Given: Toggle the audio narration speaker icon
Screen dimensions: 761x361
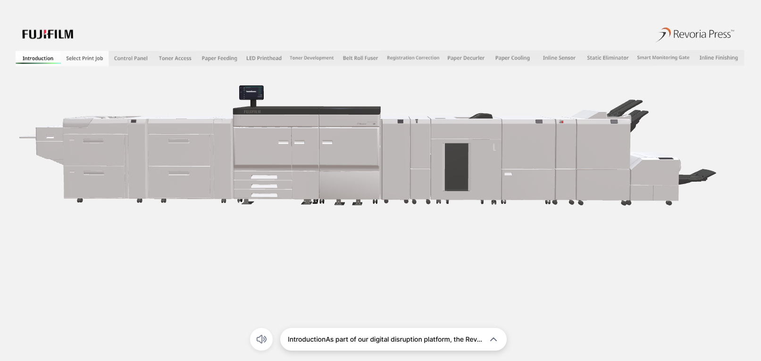Looking at the screenshot, I should [261, 339].
